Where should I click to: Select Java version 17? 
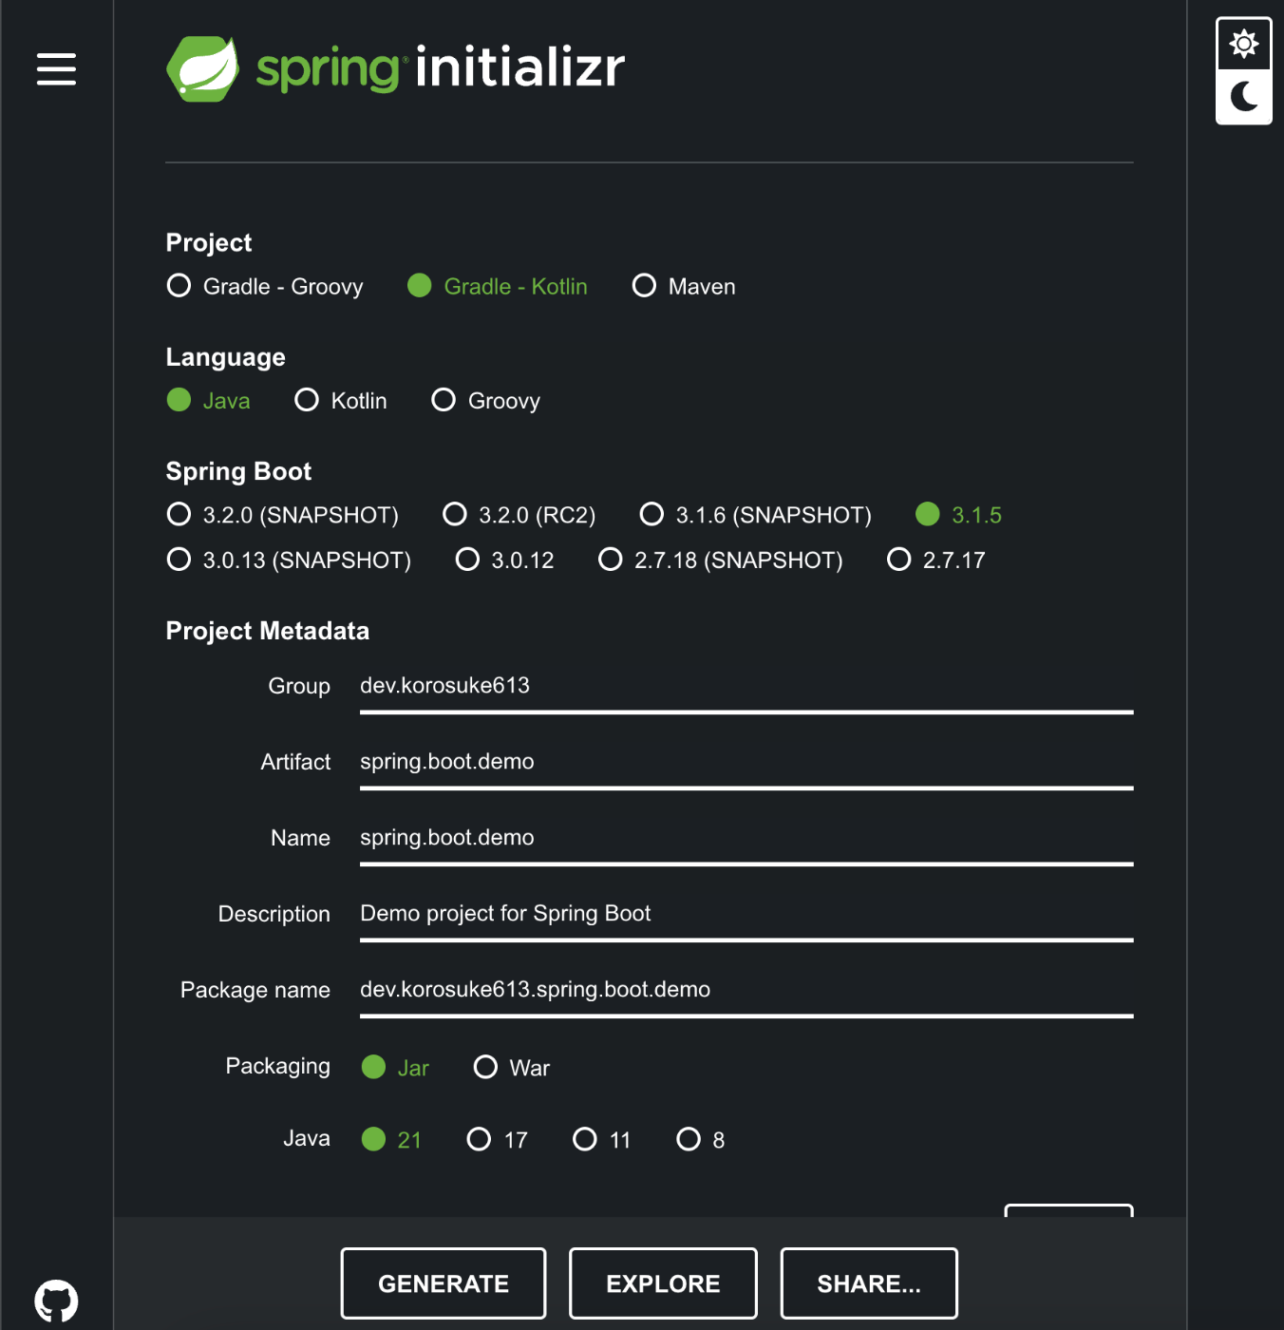click(498, 1139)
